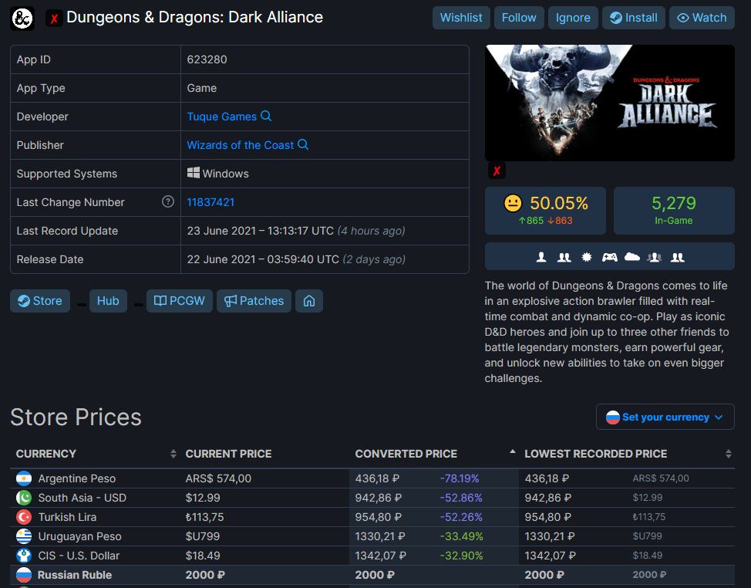
Task: Click the South Asia - USD row name
Action: point(83,498)
